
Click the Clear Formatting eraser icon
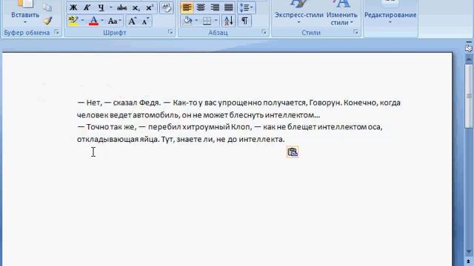point(166,7)
